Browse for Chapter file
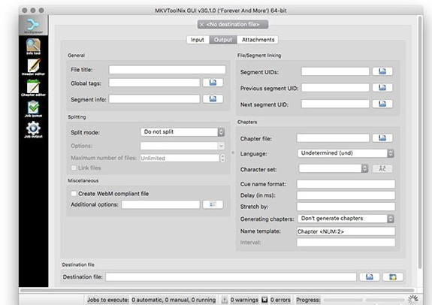The image size is (432, 305). point(382,137)
